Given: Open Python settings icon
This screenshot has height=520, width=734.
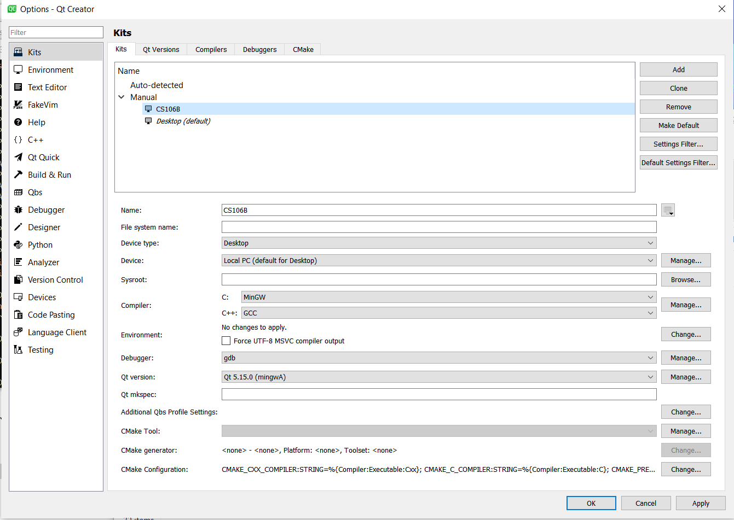Looking at the screenshot, I should tap(18, 245).
